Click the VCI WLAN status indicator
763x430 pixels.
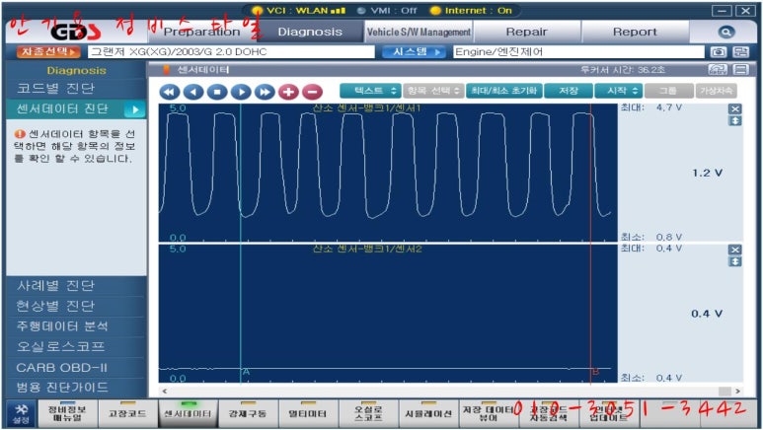click(298, 10)
